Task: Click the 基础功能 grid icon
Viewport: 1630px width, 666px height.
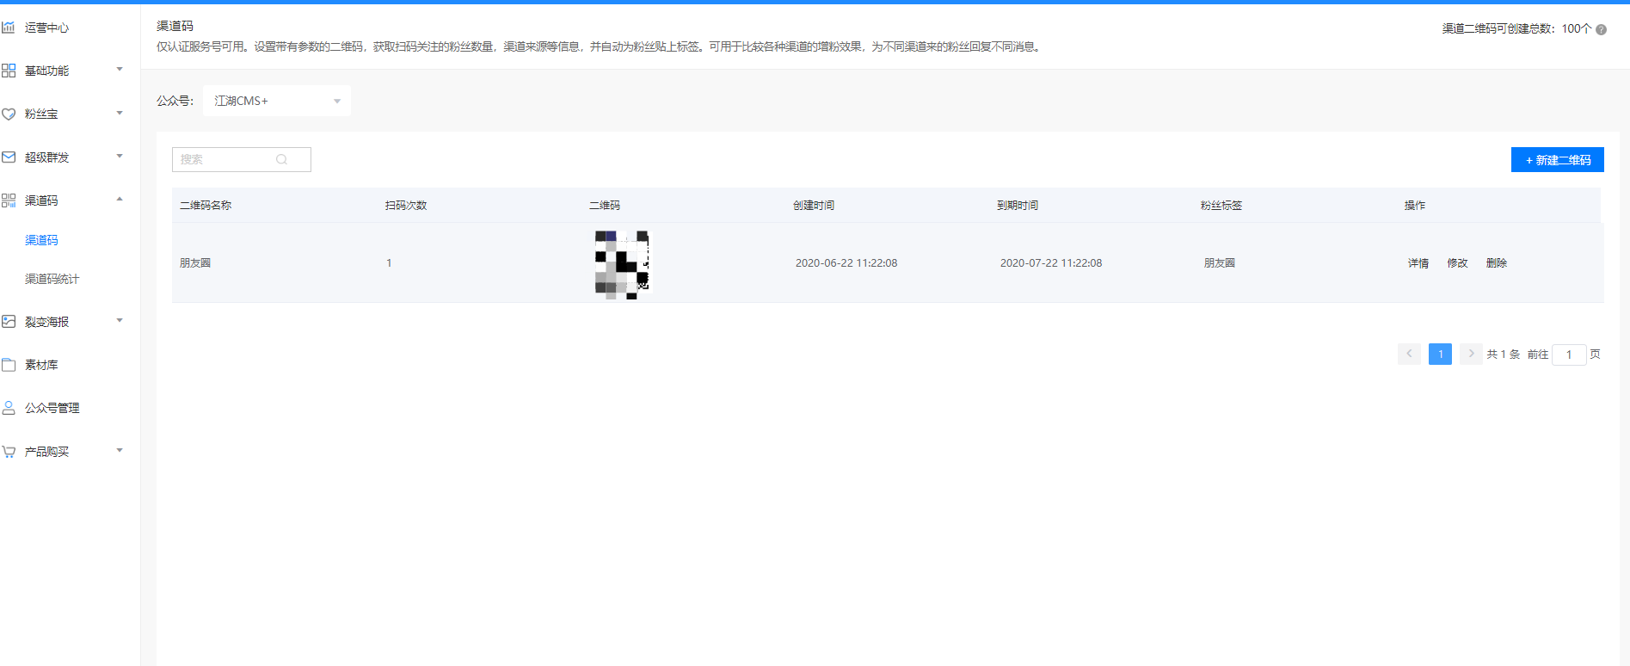Action: pos(9,71)
